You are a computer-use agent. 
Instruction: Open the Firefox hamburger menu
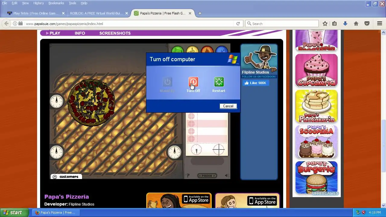380,24
